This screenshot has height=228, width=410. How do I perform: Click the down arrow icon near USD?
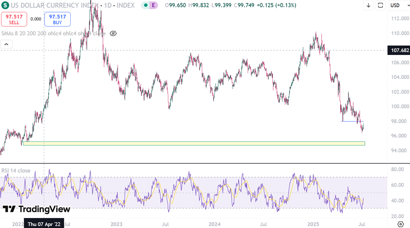point(368,5)
